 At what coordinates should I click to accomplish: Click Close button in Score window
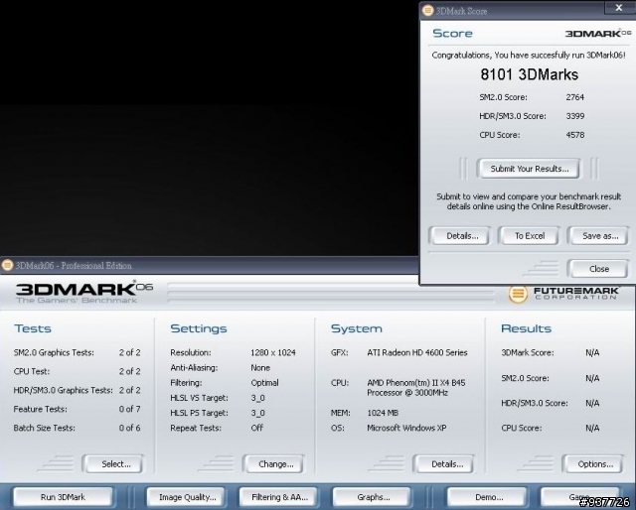598,269
